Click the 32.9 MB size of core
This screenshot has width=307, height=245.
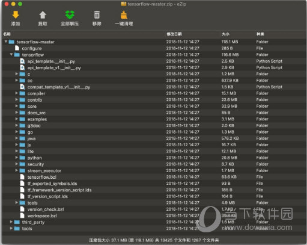[x=229, y=106]
